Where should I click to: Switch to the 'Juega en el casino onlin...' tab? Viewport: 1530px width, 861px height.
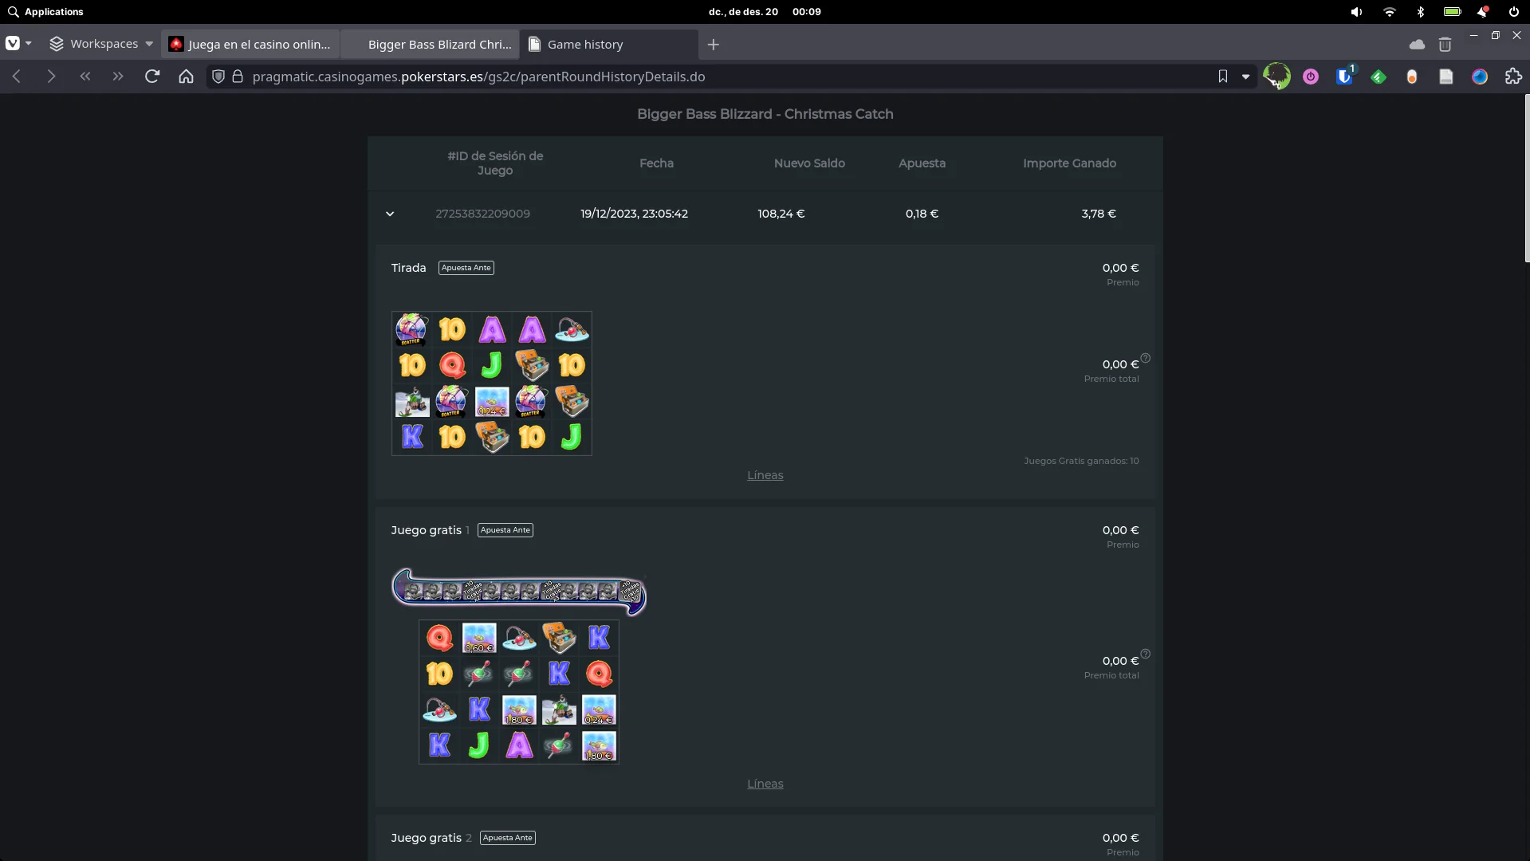250,45
